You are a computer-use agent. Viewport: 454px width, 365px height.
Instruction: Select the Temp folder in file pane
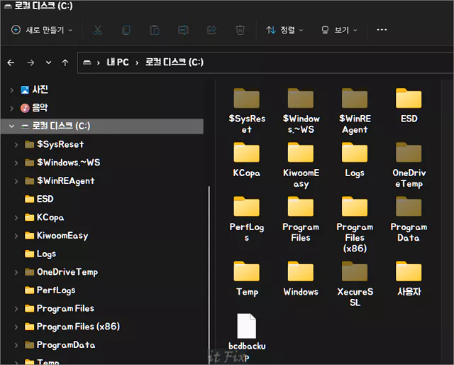[247, 272]
